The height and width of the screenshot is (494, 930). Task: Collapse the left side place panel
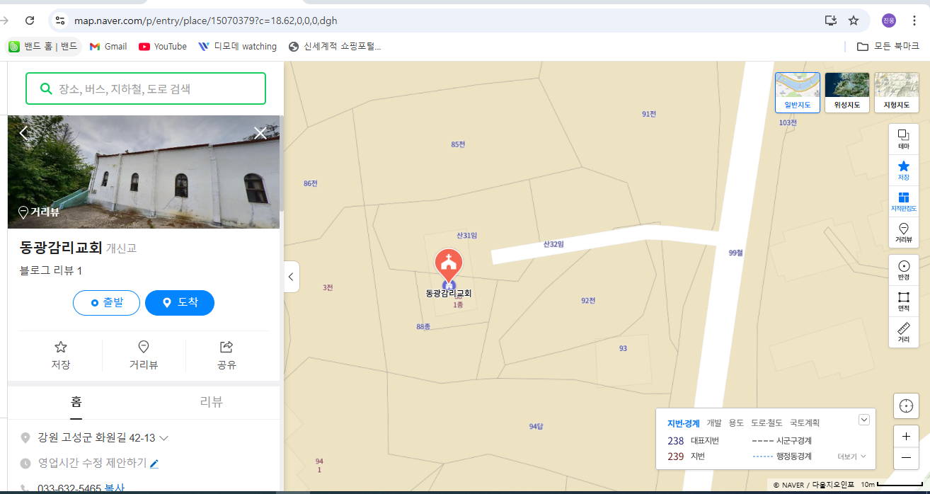coord(291,277)
